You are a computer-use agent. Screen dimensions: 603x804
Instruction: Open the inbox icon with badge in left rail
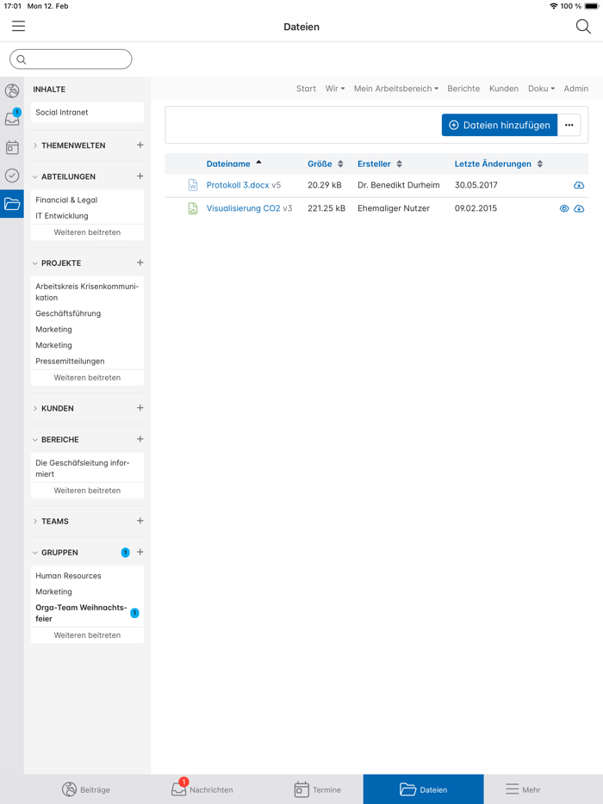coord(12,119)
